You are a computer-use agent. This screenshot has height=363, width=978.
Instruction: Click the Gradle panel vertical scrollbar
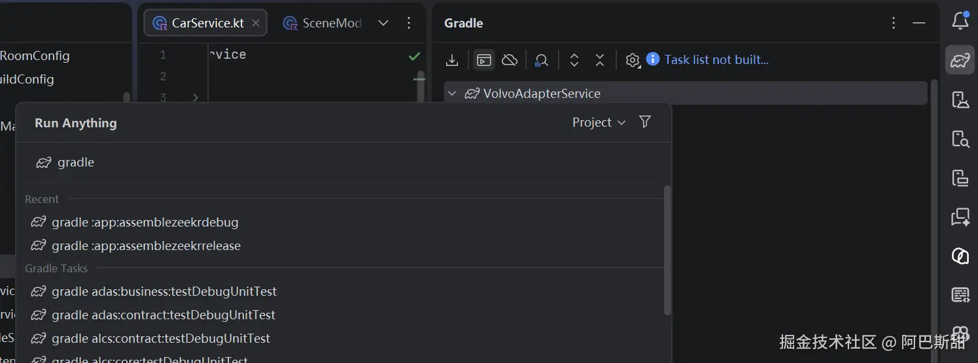(x=934, y=221)
